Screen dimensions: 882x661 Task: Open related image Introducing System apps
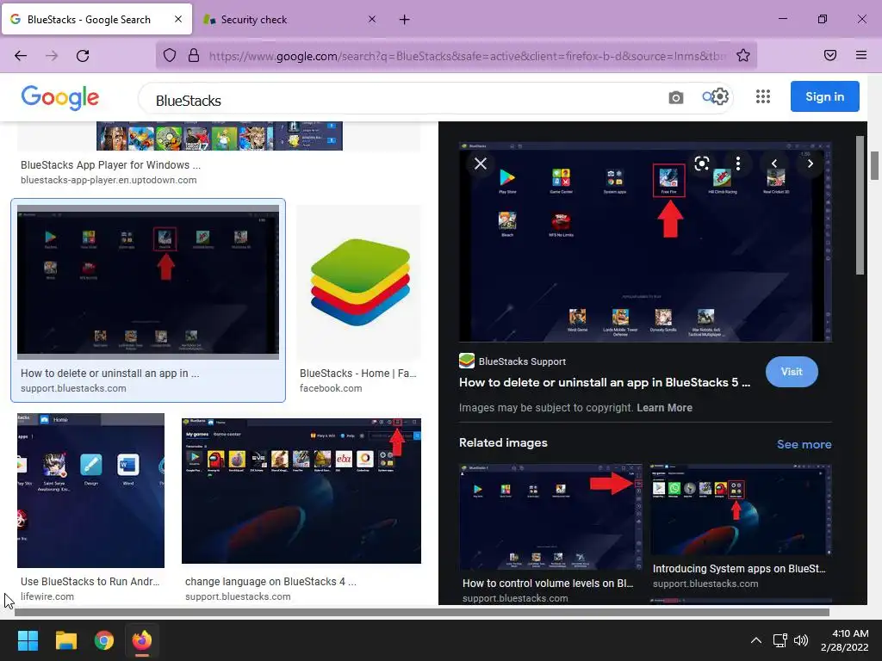point(740,510)
